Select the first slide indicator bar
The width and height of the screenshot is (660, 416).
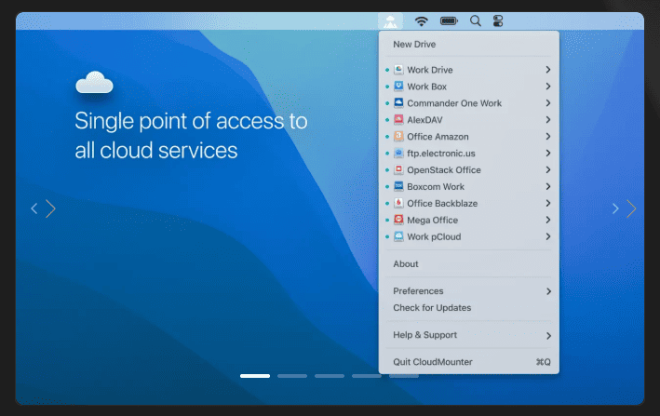pos(255,376)
